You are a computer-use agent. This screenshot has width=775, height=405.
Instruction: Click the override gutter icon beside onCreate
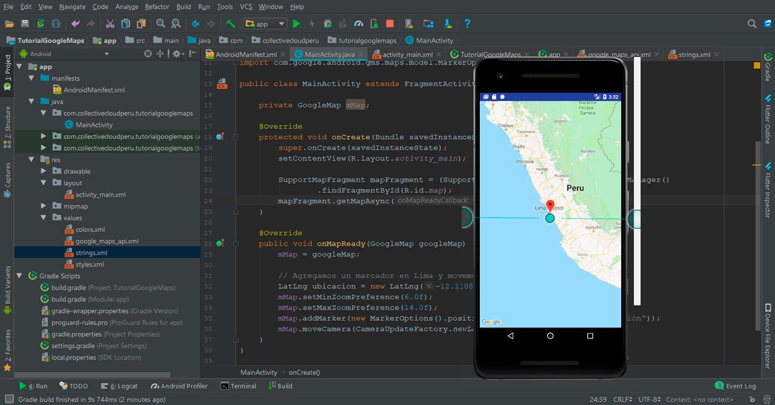(x=219, y=136)
